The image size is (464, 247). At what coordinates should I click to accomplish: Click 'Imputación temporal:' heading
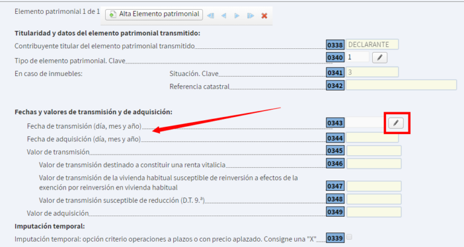[50, 226]
